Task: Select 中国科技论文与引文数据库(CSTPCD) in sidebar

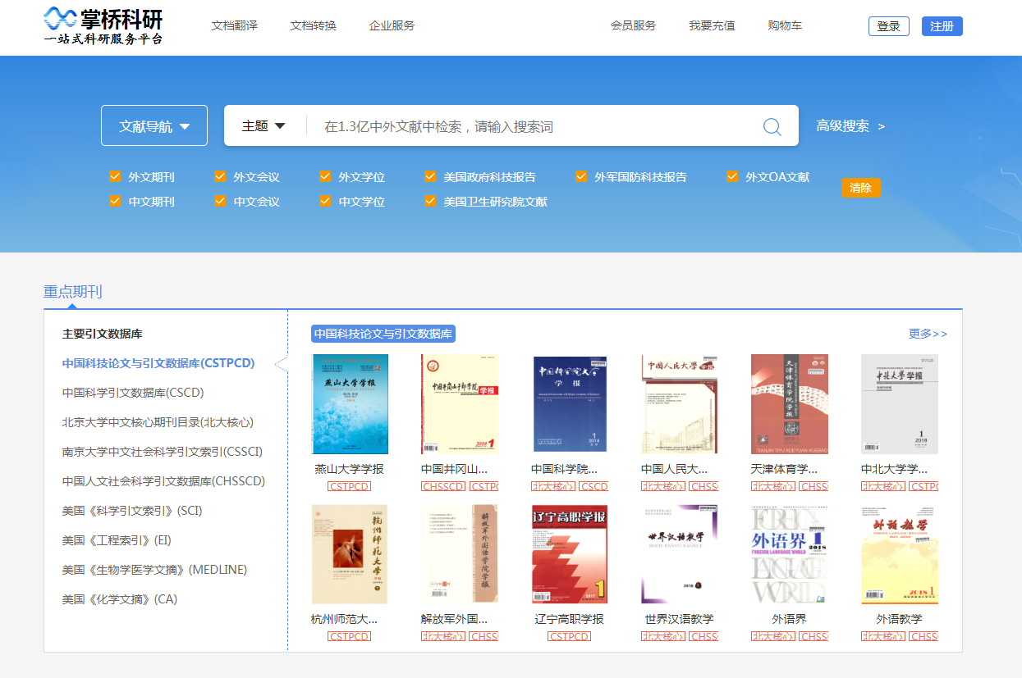Action: (158, 363)
